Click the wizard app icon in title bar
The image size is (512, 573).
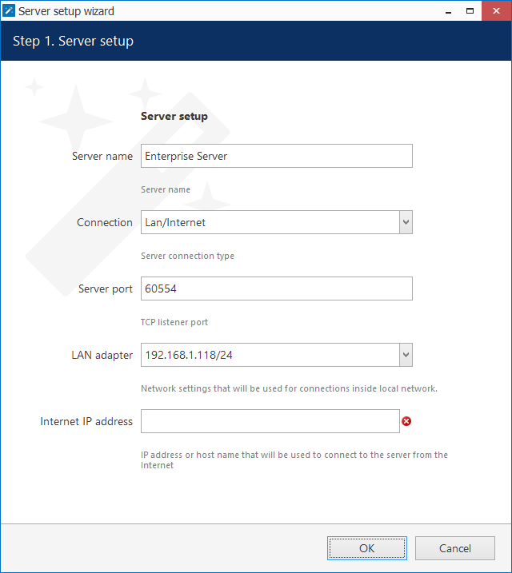[x=9, y=11]
